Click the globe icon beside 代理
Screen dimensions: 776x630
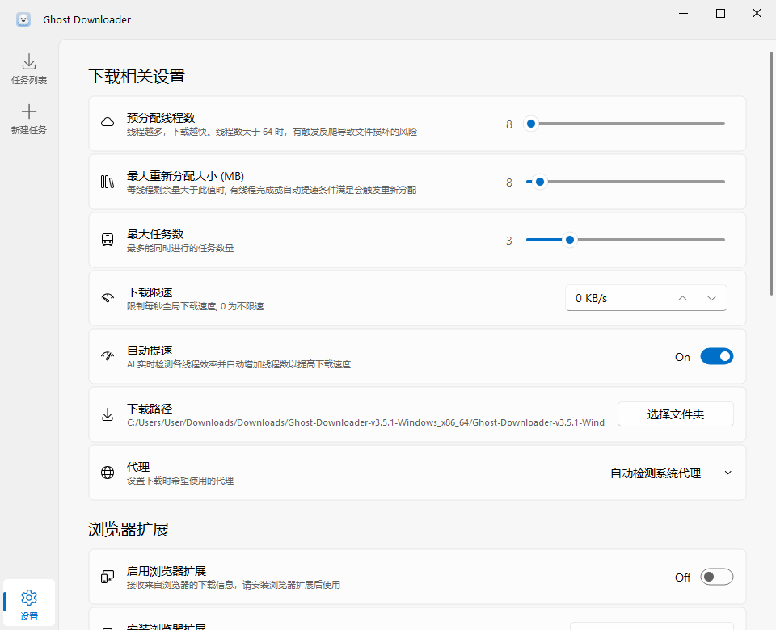click(x=108, y=473)
